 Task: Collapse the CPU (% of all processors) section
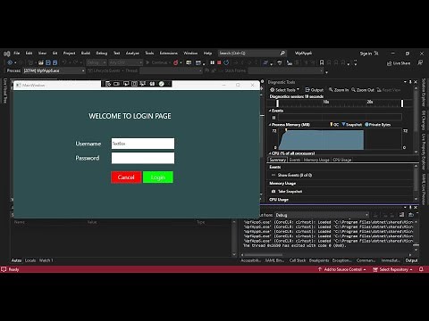[270, 153]
